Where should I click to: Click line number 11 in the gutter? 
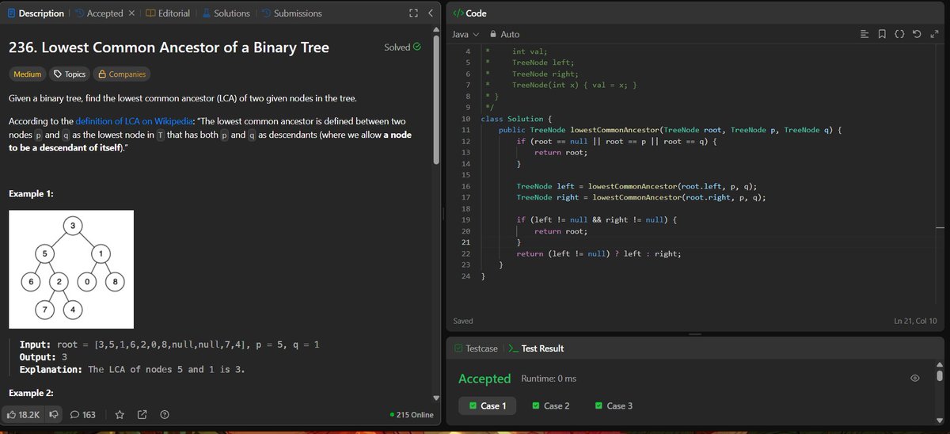pyautogui.click(x=465, y=129)
